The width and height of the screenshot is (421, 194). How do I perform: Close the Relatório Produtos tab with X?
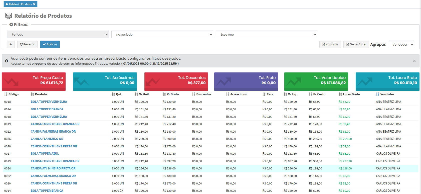coord(34,4)
